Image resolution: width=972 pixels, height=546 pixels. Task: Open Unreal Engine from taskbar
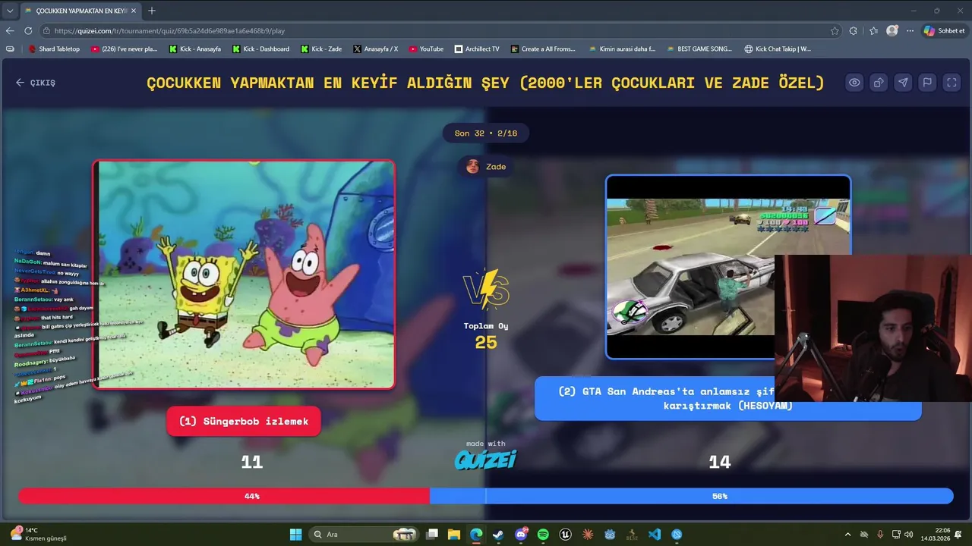tap(565, 535)
